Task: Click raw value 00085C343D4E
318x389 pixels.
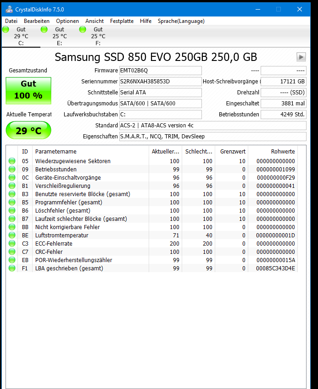Action: tap(275, 268)
